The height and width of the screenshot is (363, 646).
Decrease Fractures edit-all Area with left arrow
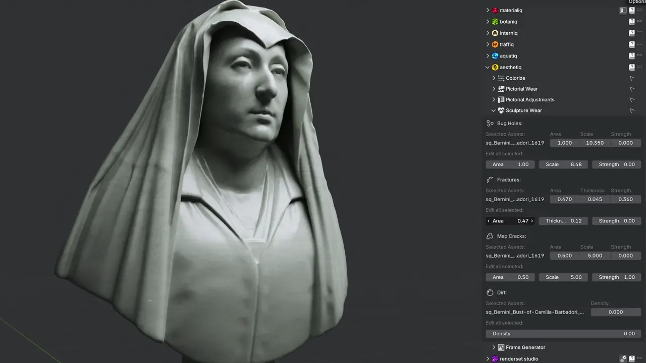pyautogui.click(x=489, y=221)
